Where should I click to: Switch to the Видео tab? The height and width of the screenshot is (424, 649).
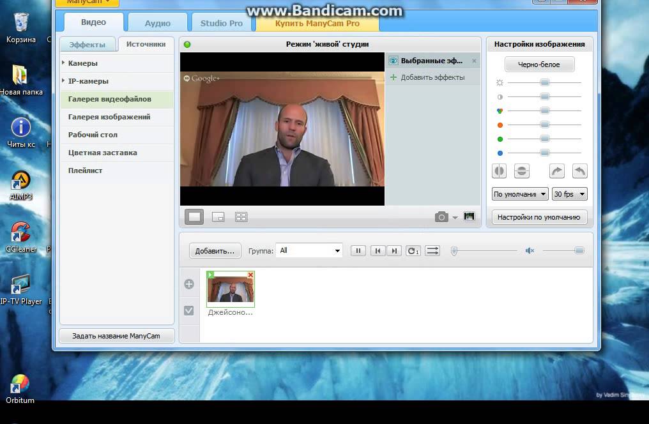pyautogui.click(x=93, y=22)
